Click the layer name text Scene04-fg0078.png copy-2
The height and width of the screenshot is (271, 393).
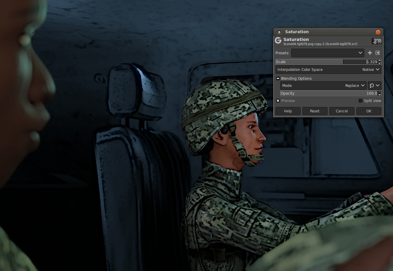coord(304,44)
